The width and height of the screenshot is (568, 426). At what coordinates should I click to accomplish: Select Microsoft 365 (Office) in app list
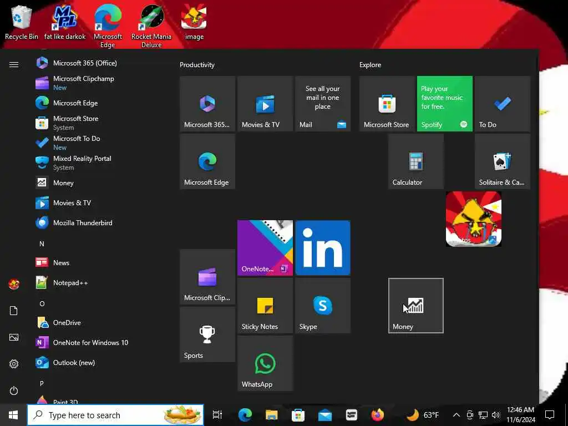click(102, 63)
